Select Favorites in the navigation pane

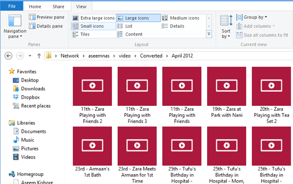[x=22, y=71]
